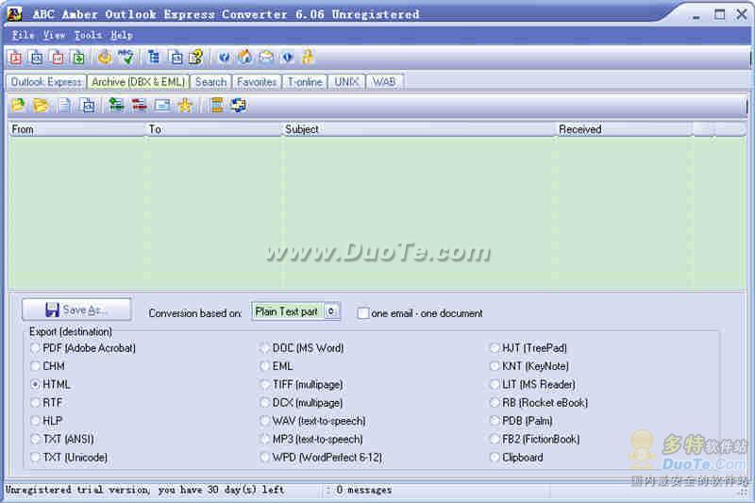Choose FB2 (FictionBook) export format

pyautogui.click(x=535, y=439)
